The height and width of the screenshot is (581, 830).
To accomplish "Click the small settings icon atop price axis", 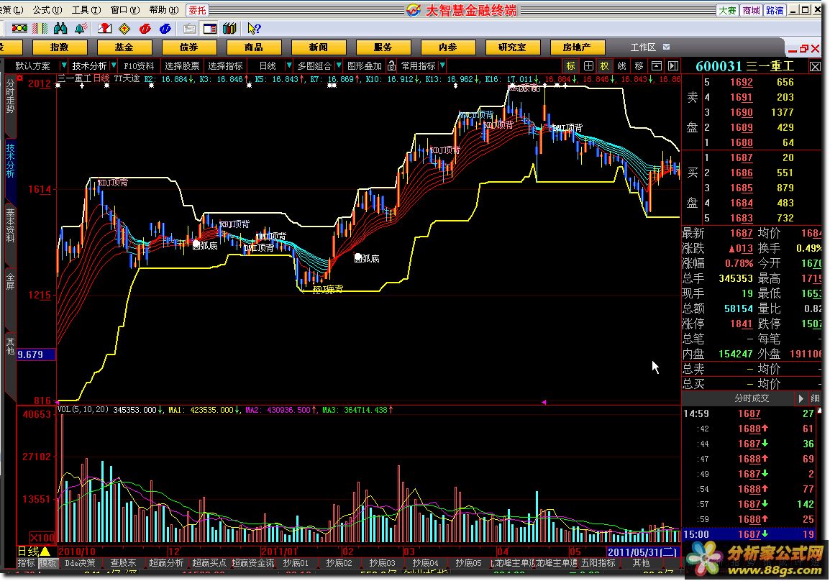I will click(x=20, y=78).
